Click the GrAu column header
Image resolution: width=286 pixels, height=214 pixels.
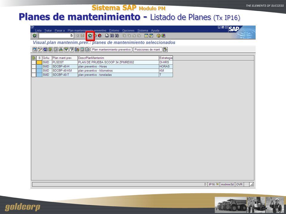coord(47,58)
